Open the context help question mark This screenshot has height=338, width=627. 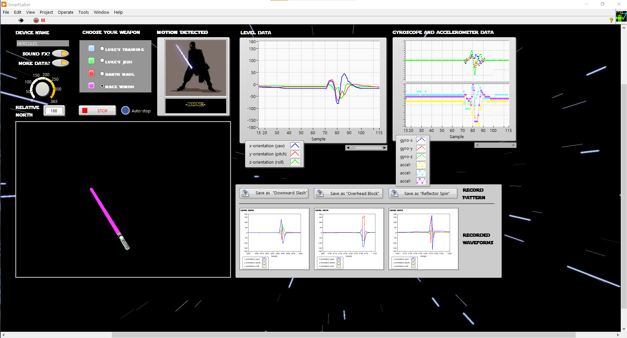611,20
